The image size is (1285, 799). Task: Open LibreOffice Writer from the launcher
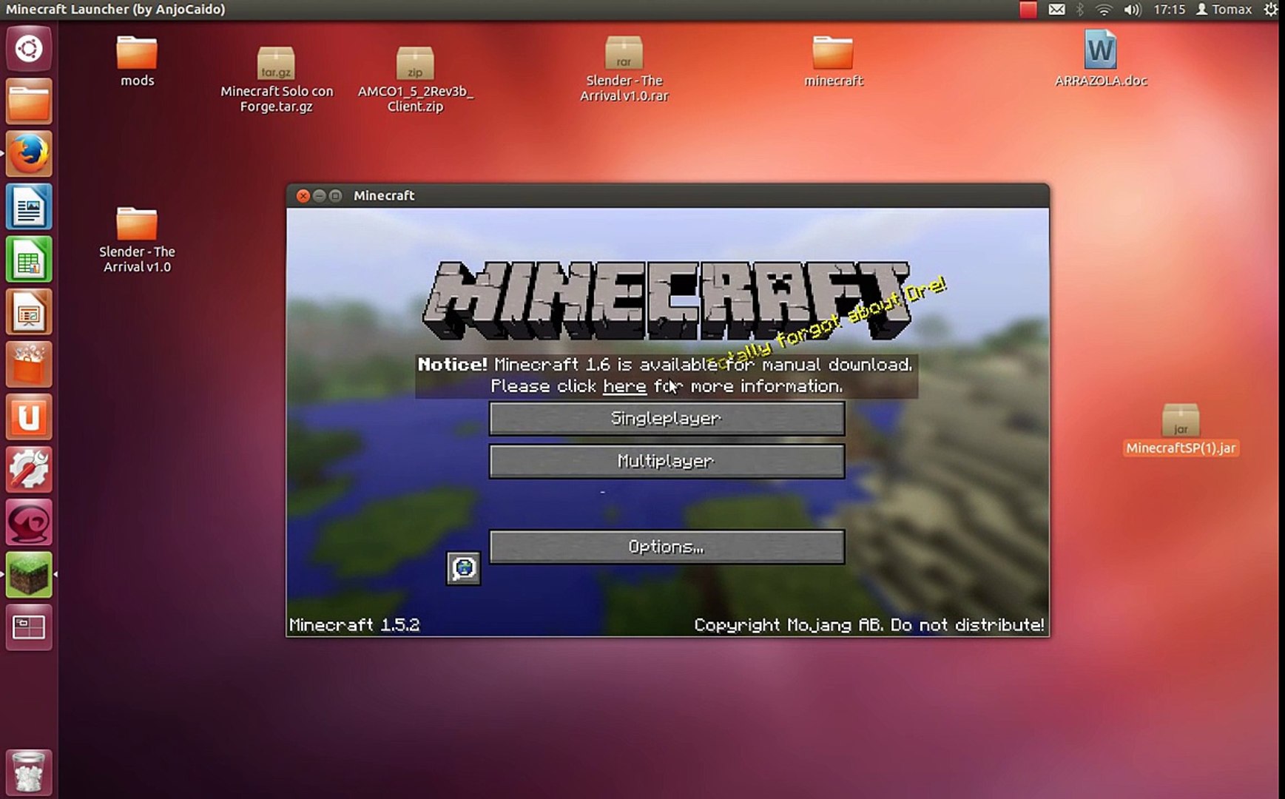(29, 206)
